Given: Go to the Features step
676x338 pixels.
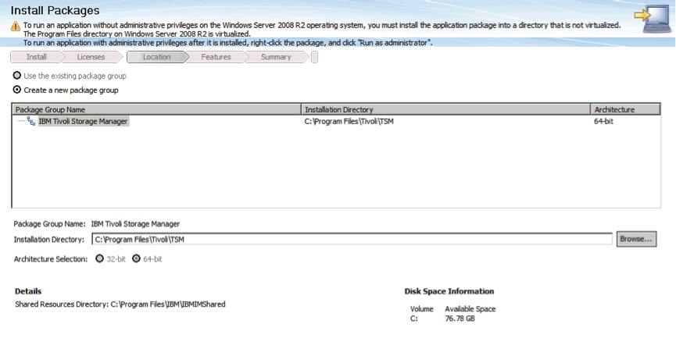Looking at the screenshot, I should [x=216, y=57].
